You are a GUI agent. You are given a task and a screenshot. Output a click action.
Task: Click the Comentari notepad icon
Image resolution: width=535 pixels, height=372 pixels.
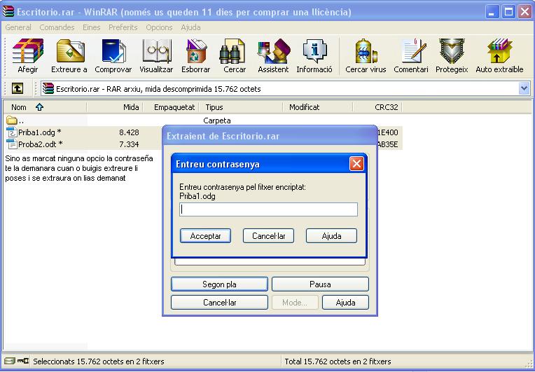(413, 51)
